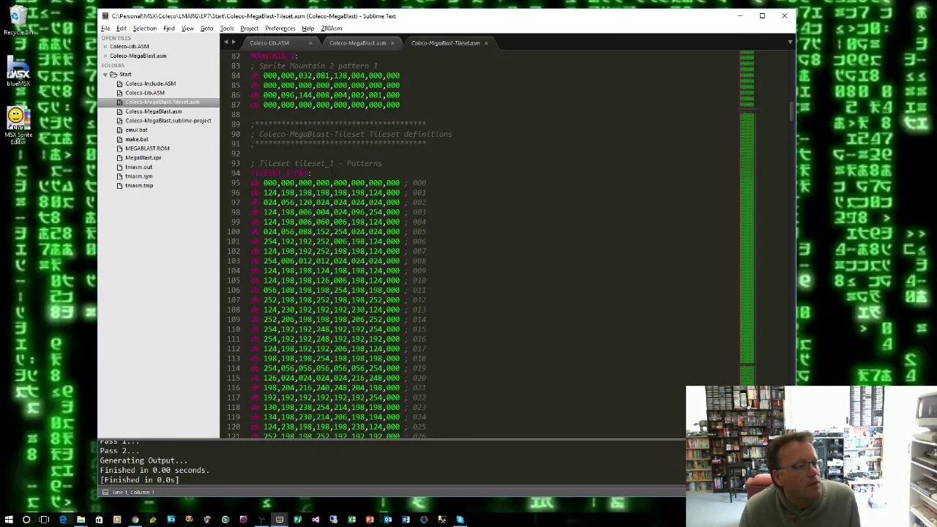This screenshot has width=937, height=527.
Task: Go to the next tab with the right arrow
Action: [x=234, y=42]
